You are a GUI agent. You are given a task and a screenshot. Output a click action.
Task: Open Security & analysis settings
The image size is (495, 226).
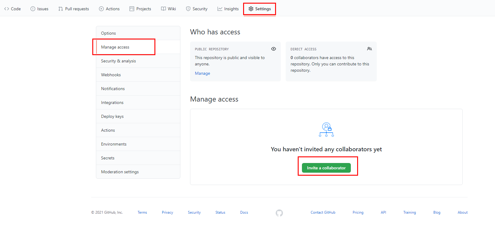tap(138, 61)
